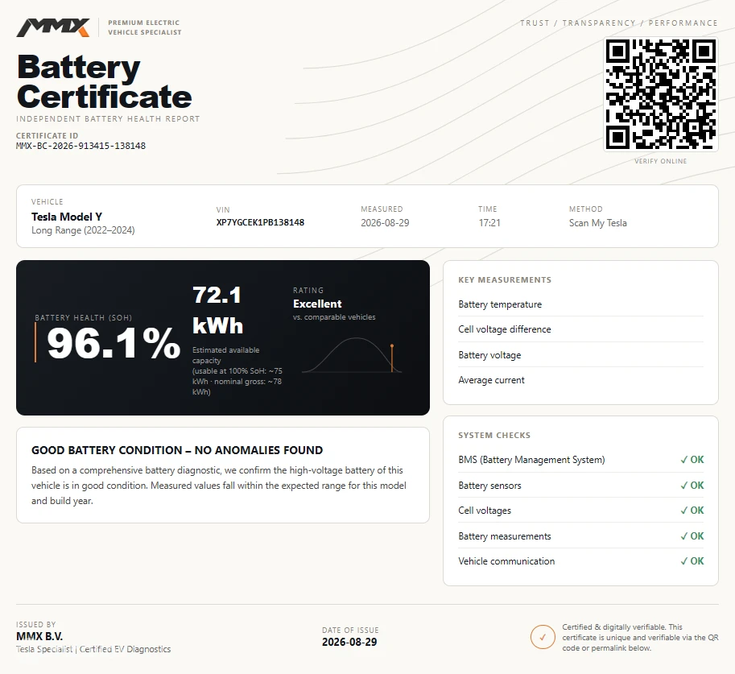This screenshot has height=674, width=735.
Task: Click the VIN number XP7YGCEK1PB138148
Action: point(260,222)
